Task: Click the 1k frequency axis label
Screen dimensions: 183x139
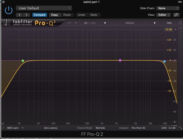Action: tap(102, 123)
